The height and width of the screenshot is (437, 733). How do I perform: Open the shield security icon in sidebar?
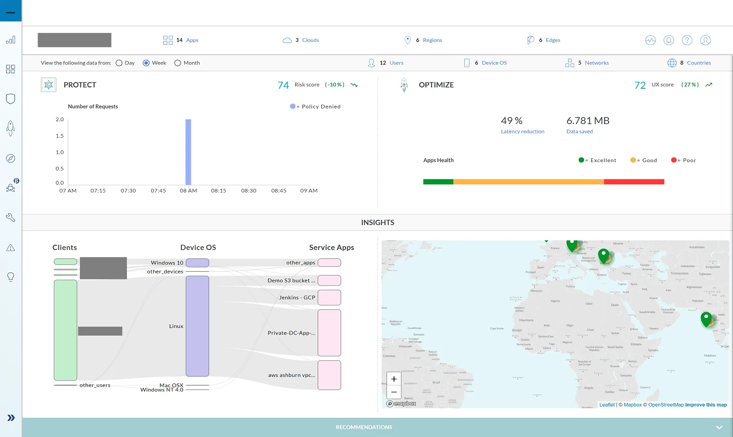[x=10, y=99]
